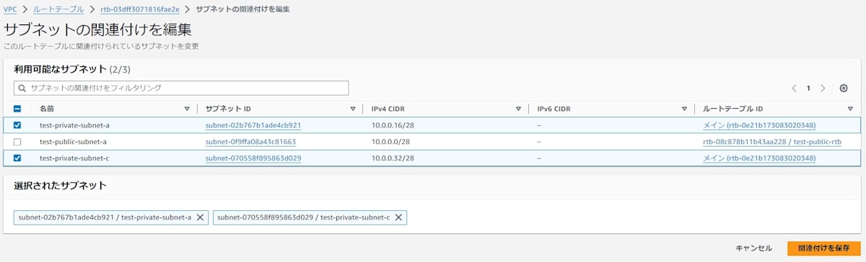
Task: Open subnet-02b767b1ade4cb921 link
Action: pyautogui.click(x=253, y=125)
